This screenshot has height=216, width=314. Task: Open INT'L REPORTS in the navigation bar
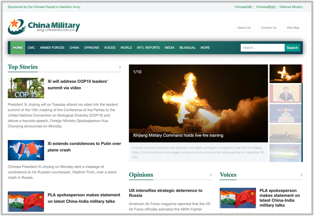click(148, 48)
